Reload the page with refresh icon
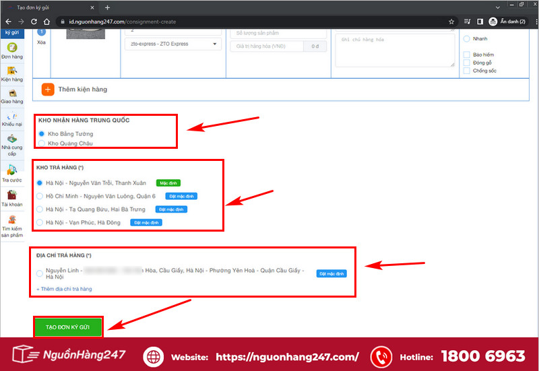The height and width of the screenshot is (371, 539). [x=34, y=22]
